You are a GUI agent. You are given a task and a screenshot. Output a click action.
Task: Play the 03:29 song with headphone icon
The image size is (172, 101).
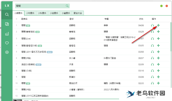pos(152,32)
